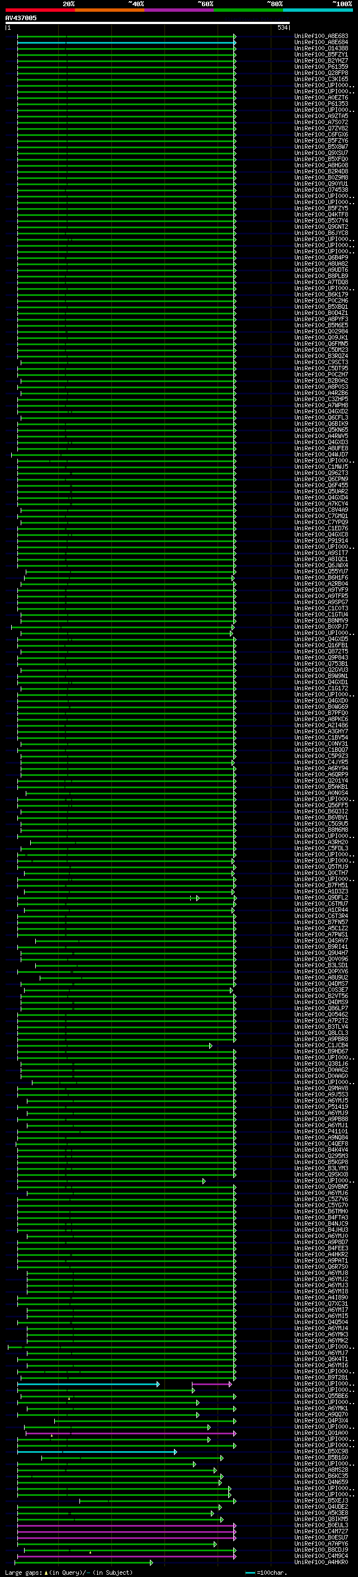Select hit label UniRef100_C0S3E7
Screen dimensions: 358x1577
point(321,991)
